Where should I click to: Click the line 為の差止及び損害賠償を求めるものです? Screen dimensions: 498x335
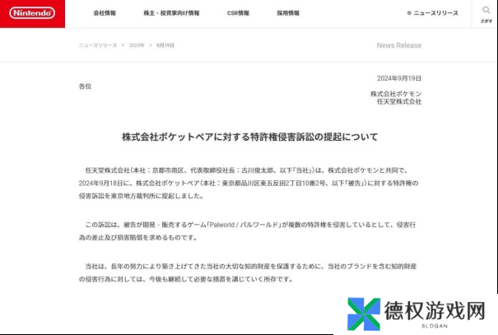point(137,238)
